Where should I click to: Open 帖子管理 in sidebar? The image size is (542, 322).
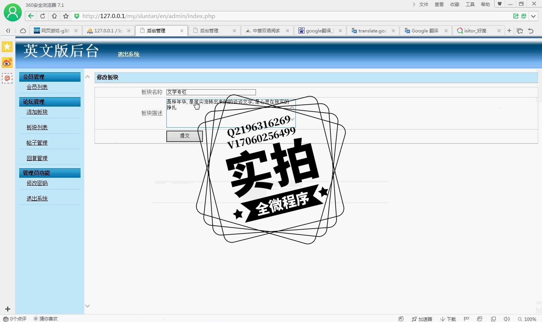pyautogui.click(x=37, y=143)
